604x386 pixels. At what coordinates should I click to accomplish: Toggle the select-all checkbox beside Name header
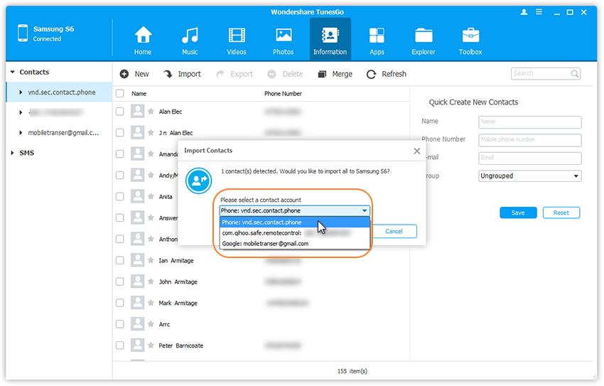120,94
